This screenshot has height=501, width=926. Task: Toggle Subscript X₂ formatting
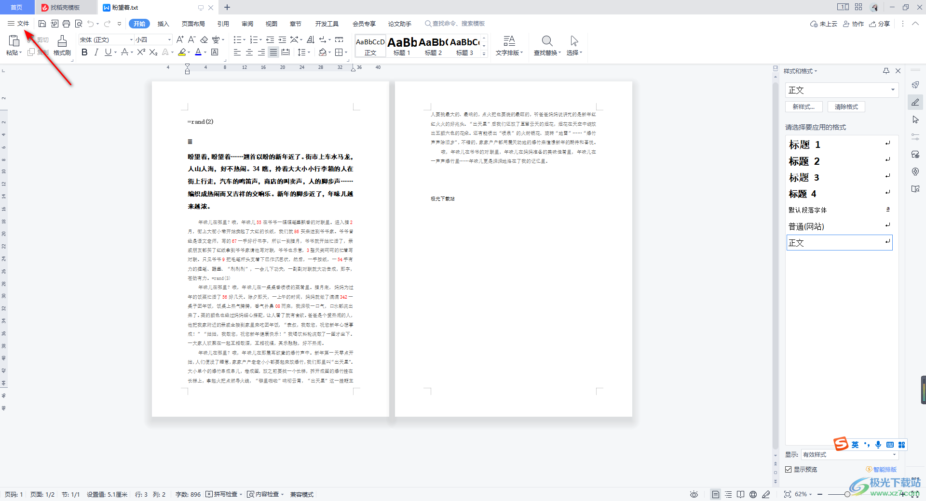(x=153, y=52)
